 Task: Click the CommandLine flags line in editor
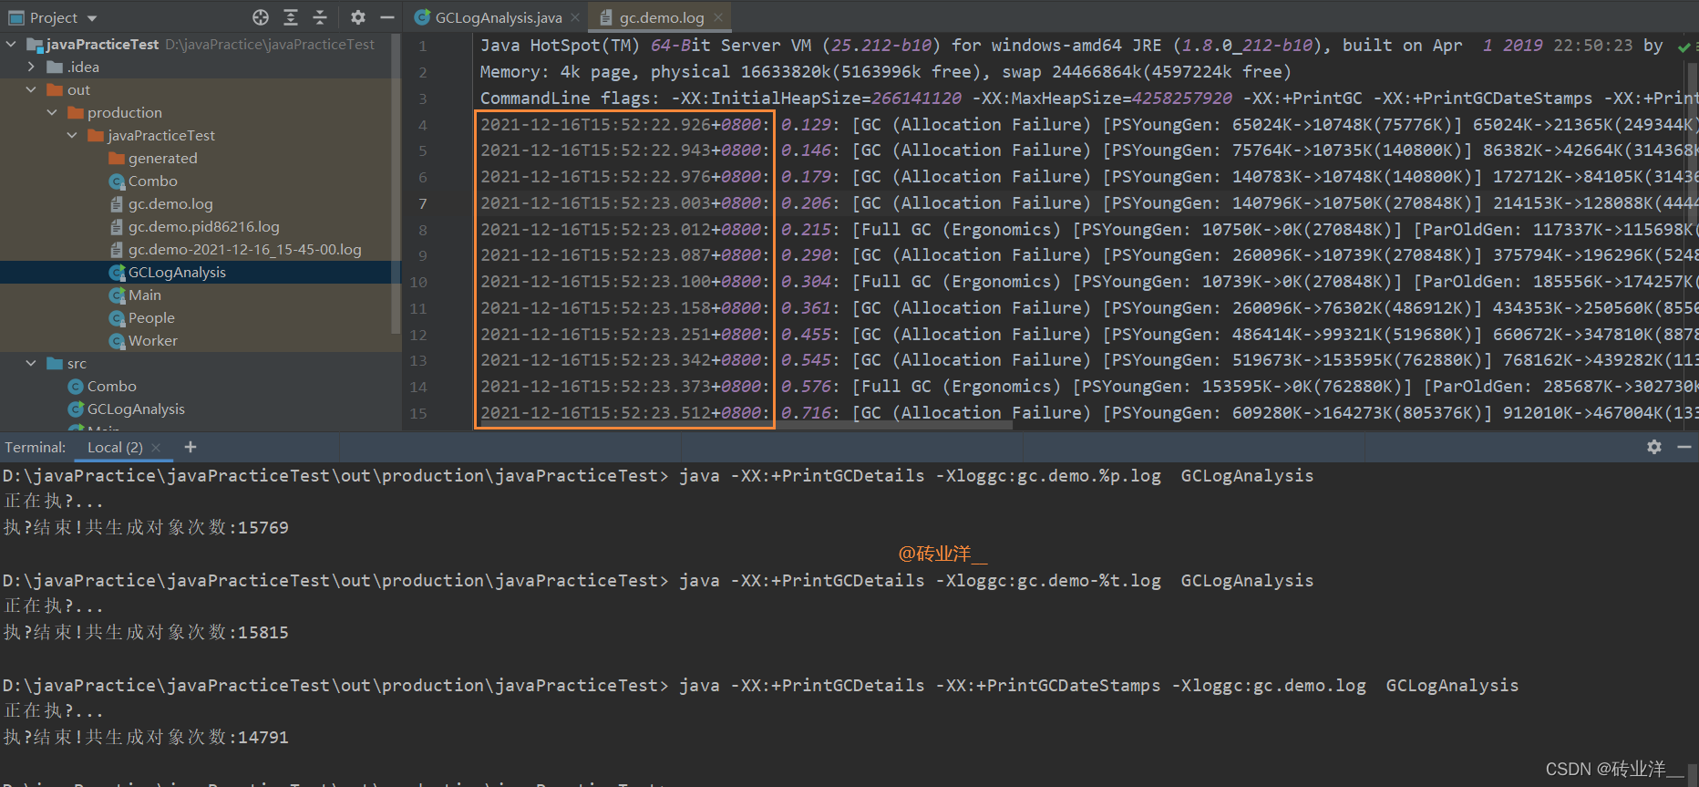[1089, 98]
